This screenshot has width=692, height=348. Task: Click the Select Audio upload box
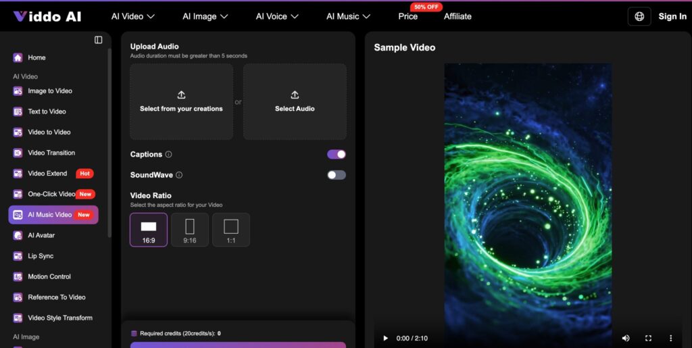[x=295, y=102]
